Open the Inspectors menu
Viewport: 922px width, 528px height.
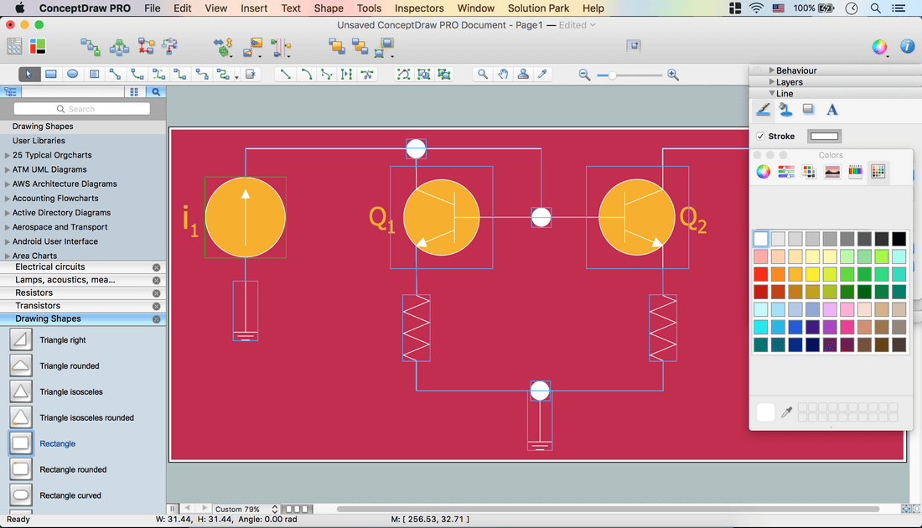(419, 8)
